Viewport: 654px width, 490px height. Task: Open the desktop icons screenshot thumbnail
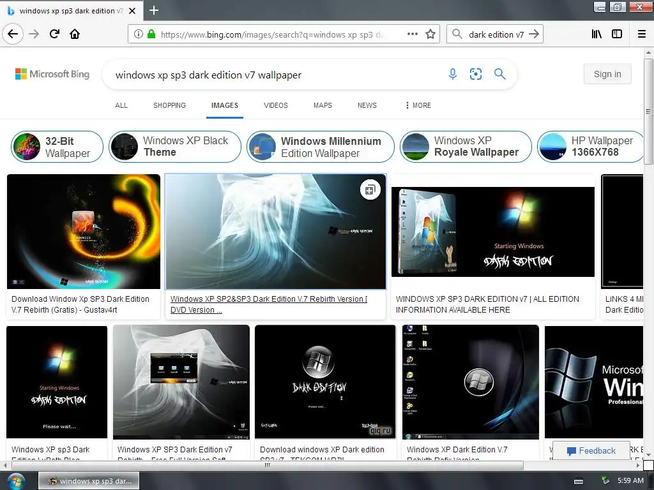[471, 382]
